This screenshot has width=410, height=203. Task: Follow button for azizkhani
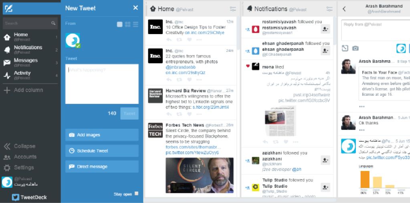325,160
